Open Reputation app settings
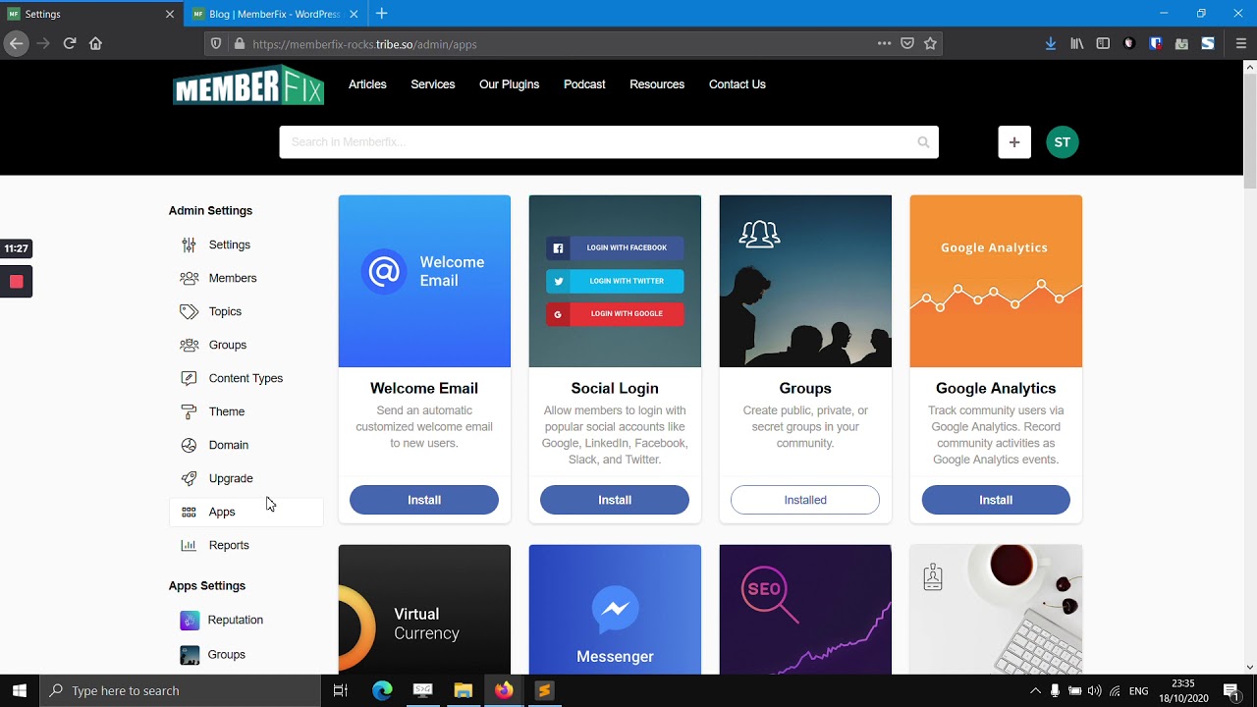This screenshot has width=1257, height=707. (x=236, y=621)
